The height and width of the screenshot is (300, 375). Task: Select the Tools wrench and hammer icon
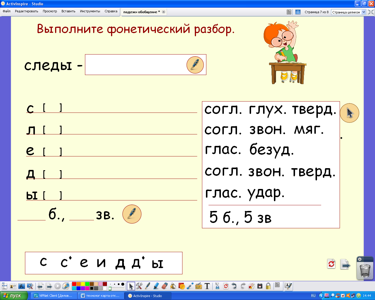click(x=139, y=286)
